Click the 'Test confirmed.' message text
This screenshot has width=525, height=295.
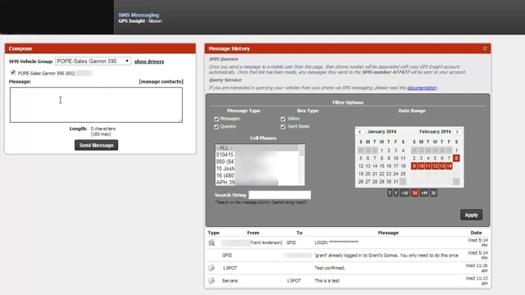pyautogui.click(x=330, y=268)
